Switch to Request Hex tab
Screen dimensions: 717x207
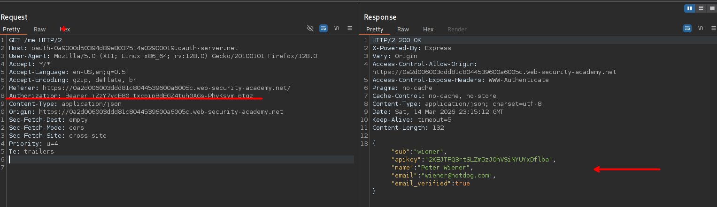coord(65,29)
